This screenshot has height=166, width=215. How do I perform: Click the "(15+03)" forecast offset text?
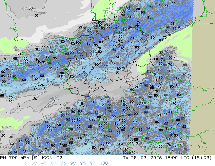click(x=201, y=158)
